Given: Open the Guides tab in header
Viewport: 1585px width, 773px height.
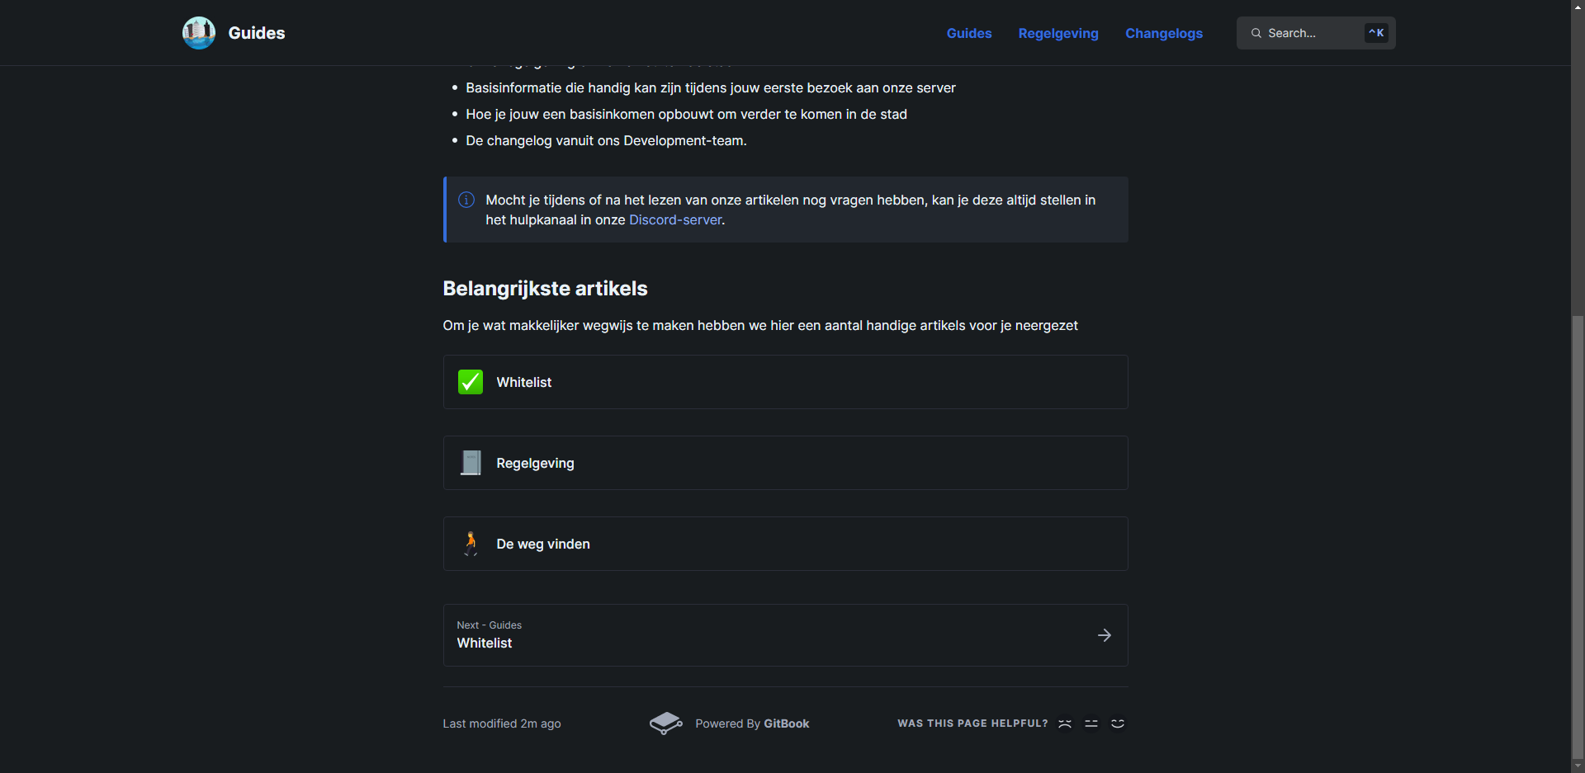Looking at the screenshot, I should tap(968, 33).
